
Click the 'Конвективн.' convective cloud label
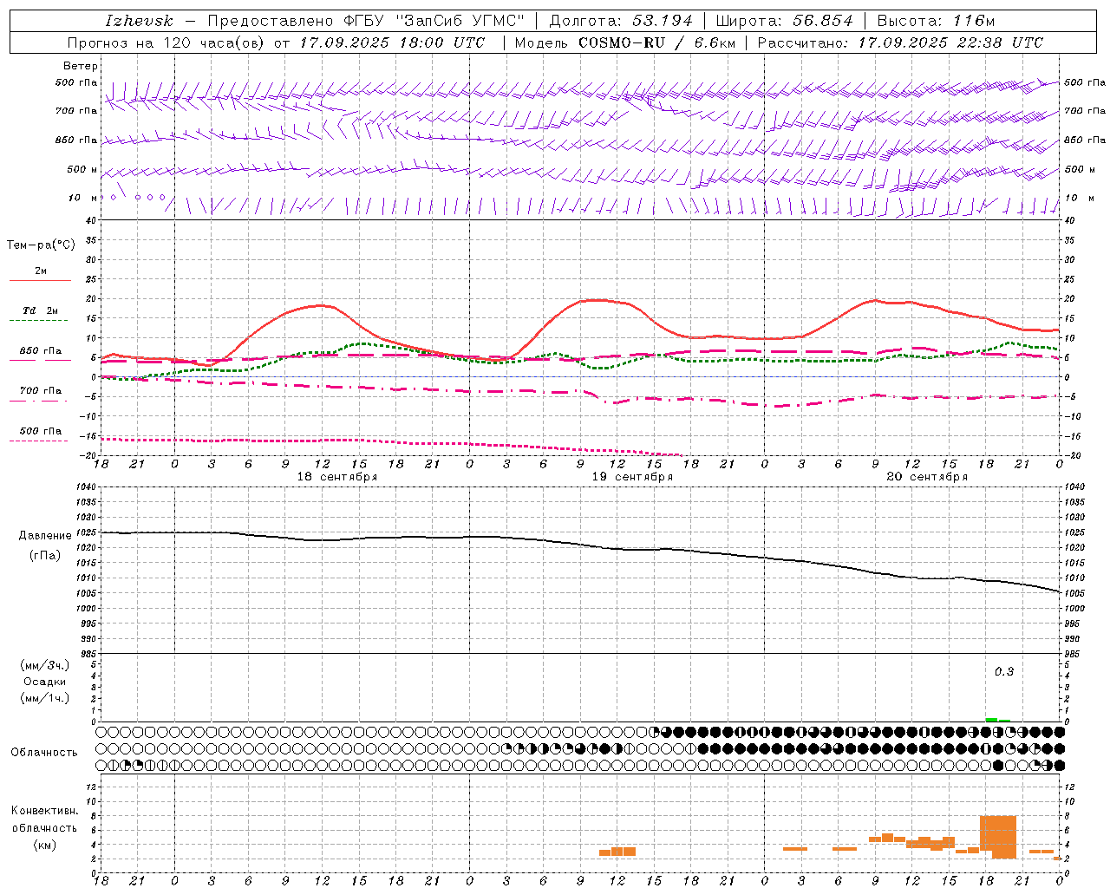(45, 811)
